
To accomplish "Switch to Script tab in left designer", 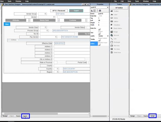I will 25,116.
